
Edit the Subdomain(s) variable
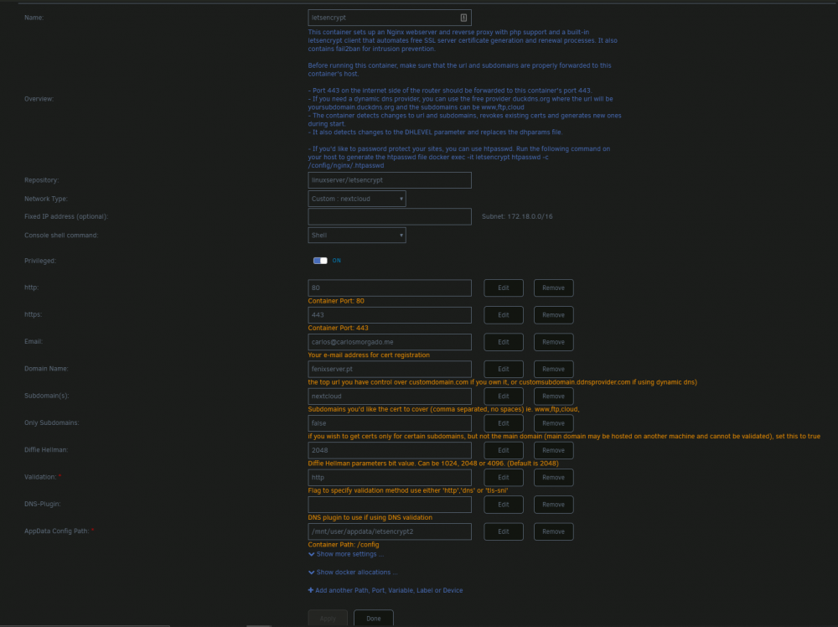[x=504, y=396]
